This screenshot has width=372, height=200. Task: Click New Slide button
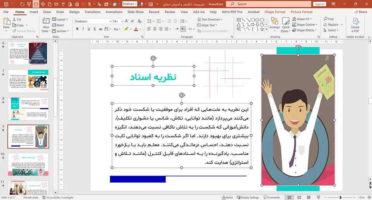point(46,25)
